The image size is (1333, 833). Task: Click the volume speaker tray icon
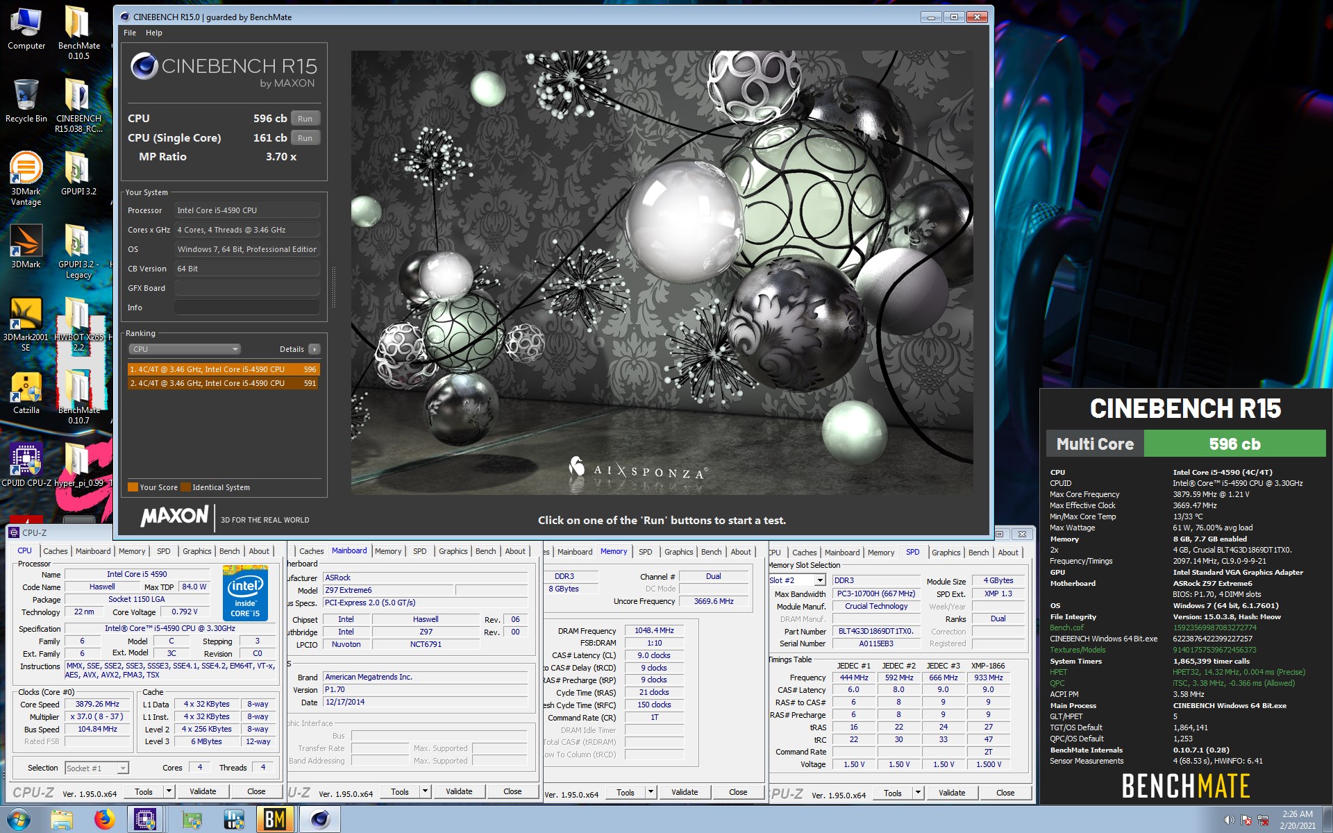[x=1229, y=821]
